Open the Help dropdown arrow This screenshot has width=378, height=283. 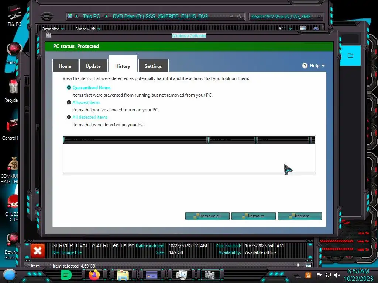[323, 66]
